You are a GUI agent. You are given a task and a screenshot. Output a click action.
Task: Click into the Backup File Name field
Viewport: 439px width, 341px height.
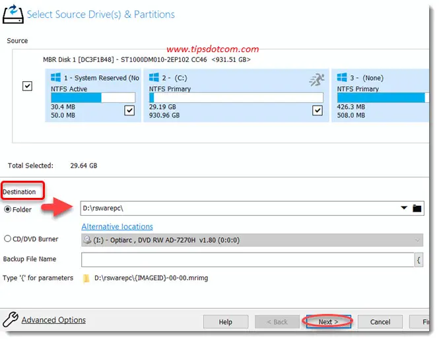coord(248,260)
